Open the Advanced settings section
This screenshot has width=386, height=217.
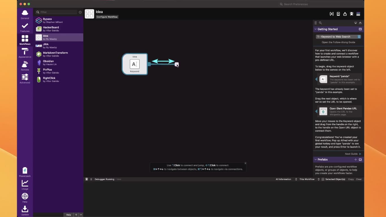(x=25, y=79)
